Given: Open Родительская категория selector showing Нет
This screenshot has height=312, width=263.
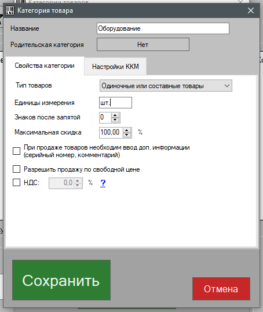Looking at the screenshot, I should (x=143, y=45).
